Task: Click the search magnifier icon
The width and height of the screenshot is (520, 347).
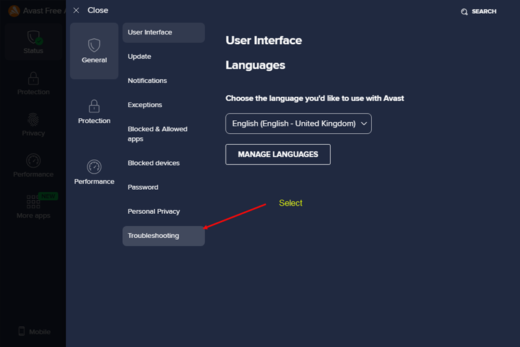Action: [464, 12]
